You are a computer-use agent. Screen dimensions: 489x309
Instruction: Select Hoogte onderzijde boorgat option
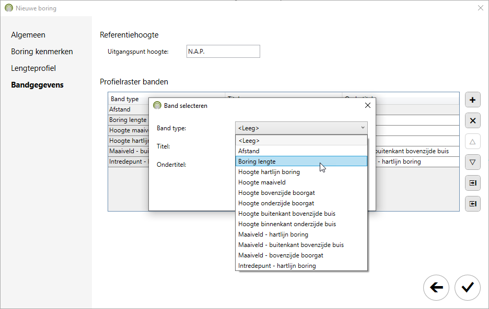point(301,203)
